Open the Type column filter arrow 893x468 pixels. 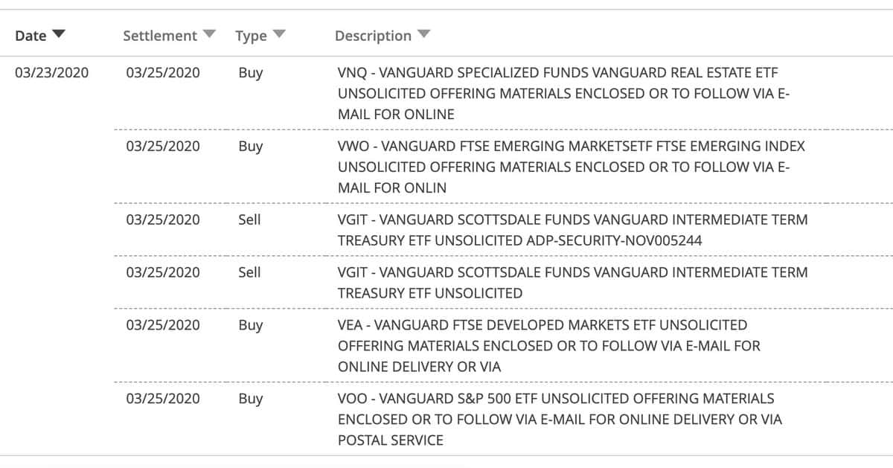pyautogui.click(x=279, y=34)
